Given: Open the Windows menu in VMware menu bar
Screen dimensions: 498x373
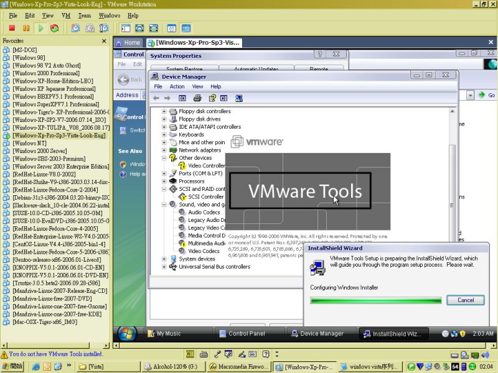Looking at the screenshot, I should pos(110,16).
